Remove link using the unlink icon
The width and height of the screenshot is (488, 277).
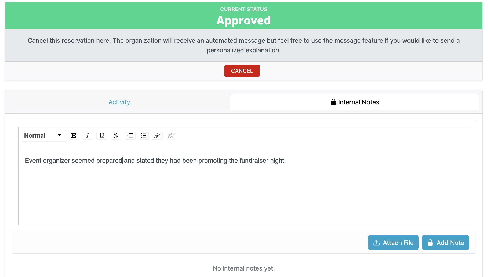pyautogui.click(x=171, y=136)
